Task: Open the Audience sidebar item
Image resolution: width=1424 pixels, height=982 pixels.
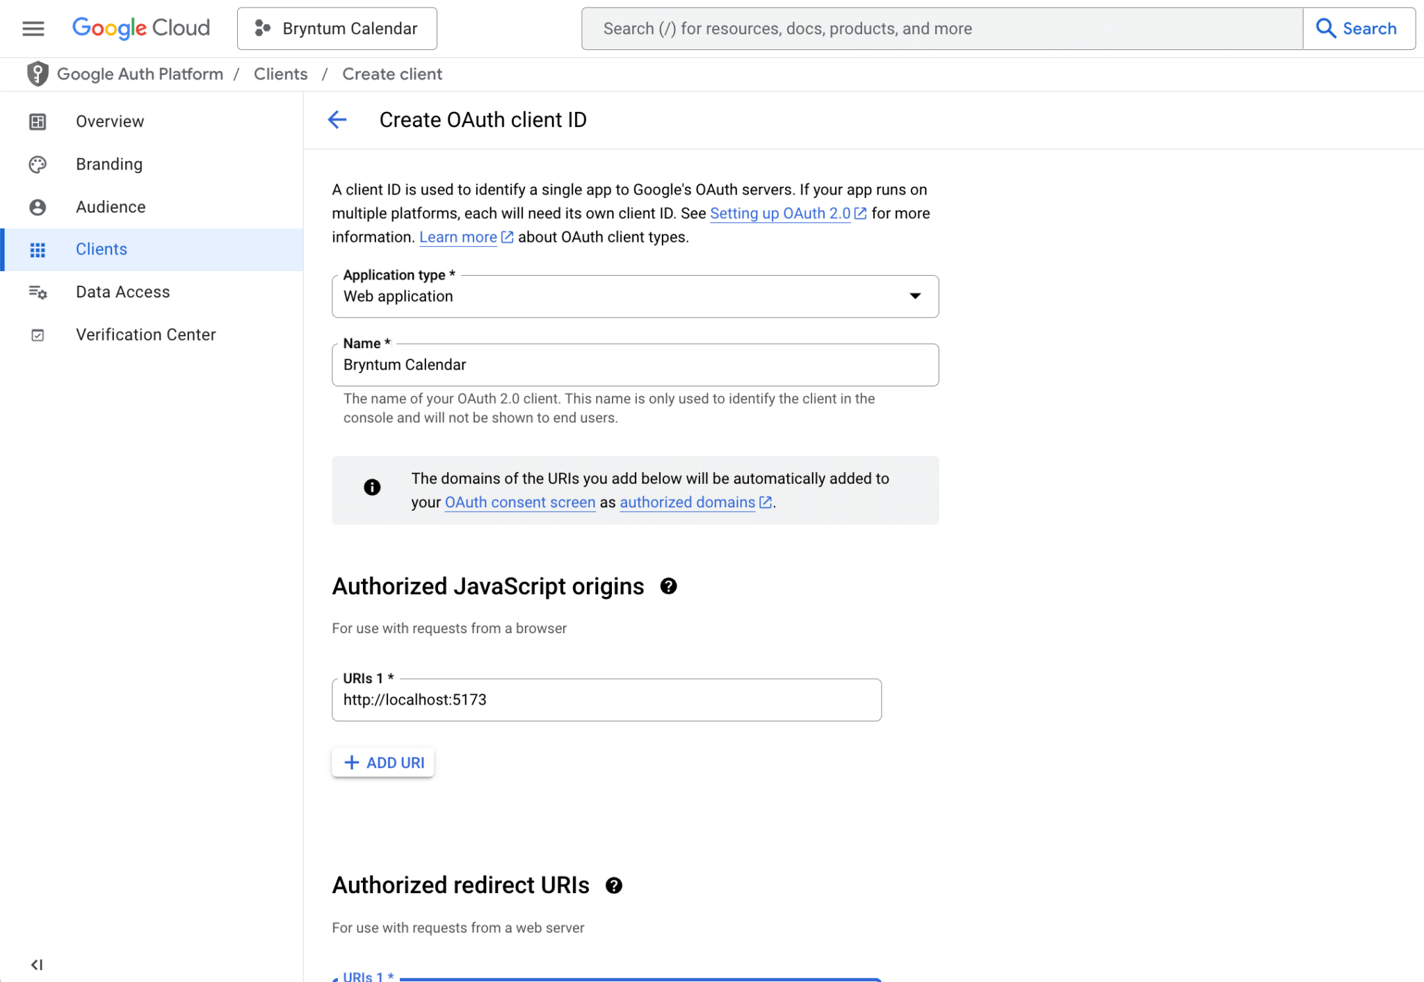Action: (152, 207)
